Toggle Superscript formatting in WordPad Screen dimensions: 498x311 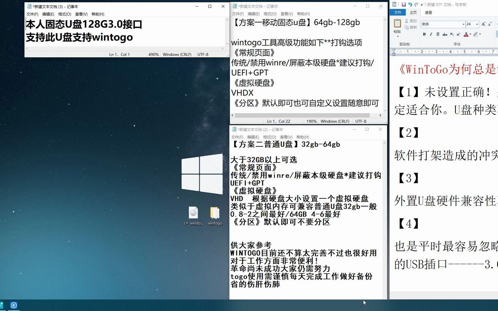tap(458, 34)
